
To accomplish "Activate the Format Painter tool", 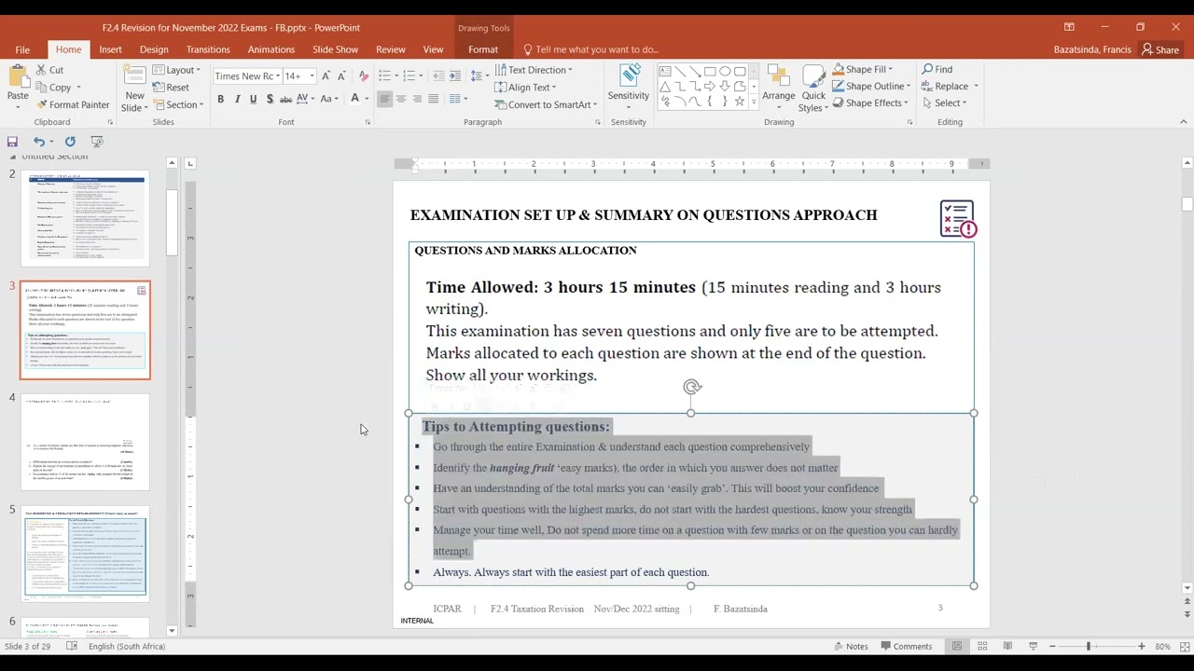I will [72, 105].
